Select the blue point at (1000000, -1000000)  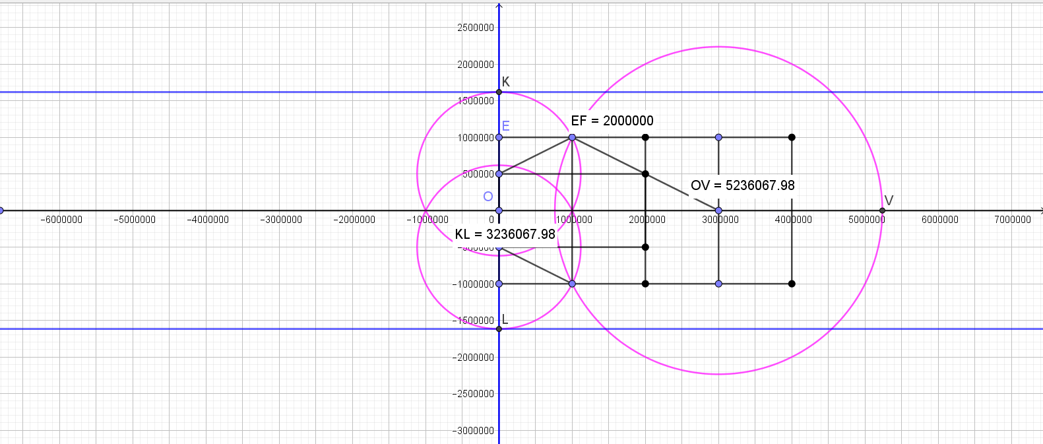pos(572,284)
